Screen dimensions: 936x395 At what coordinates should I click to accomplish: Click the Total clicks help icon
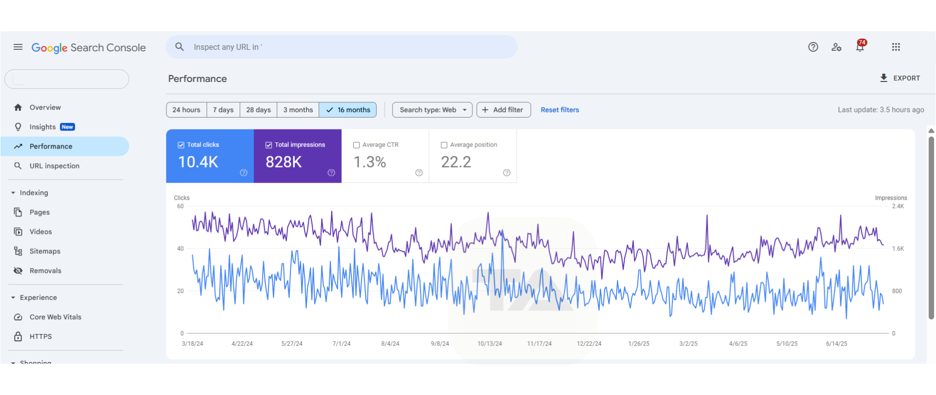(x=244, y=173)
